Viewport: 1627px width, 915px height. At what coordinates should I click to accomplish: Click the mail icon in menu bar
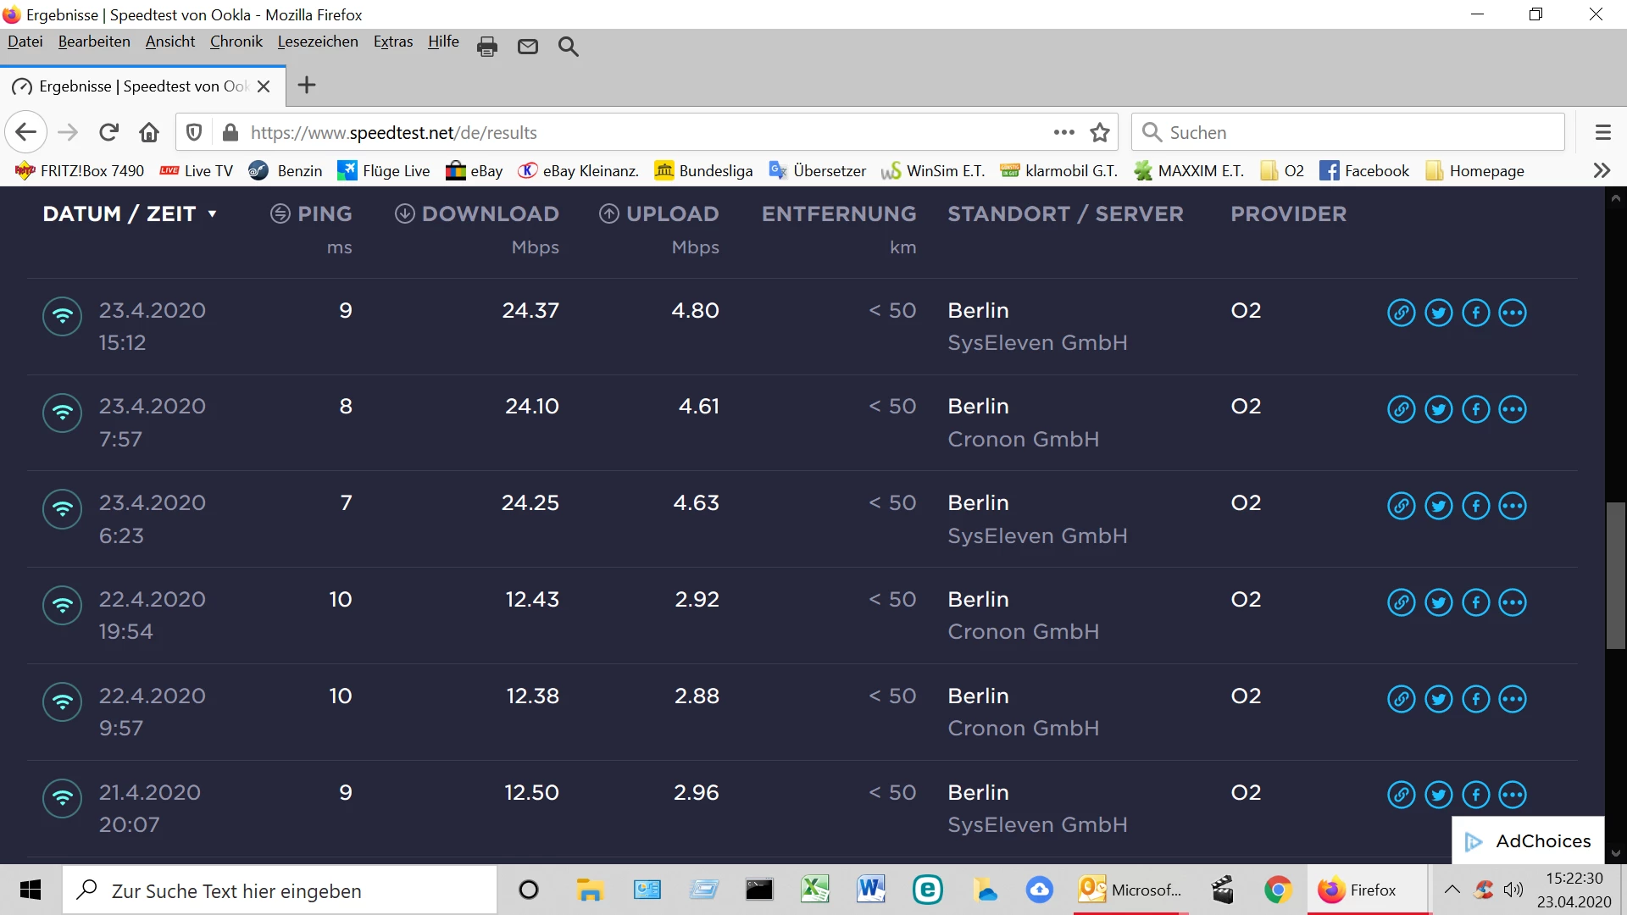(x=528, y=47)
